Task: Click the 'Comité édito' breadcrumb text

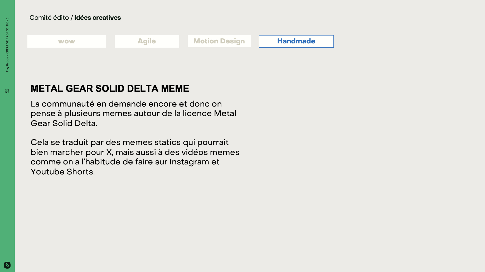Action: (49, 18)
